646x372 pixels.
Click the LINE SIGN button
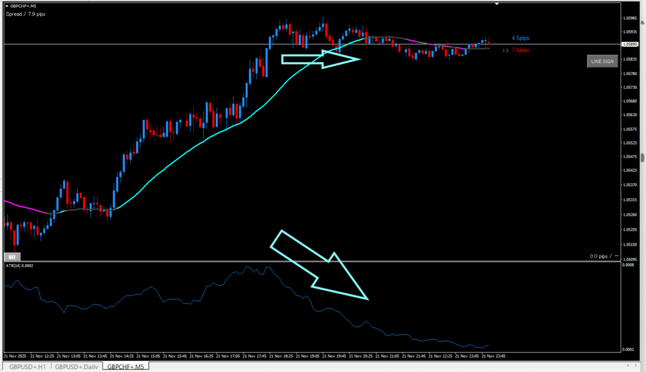point(602,61)
